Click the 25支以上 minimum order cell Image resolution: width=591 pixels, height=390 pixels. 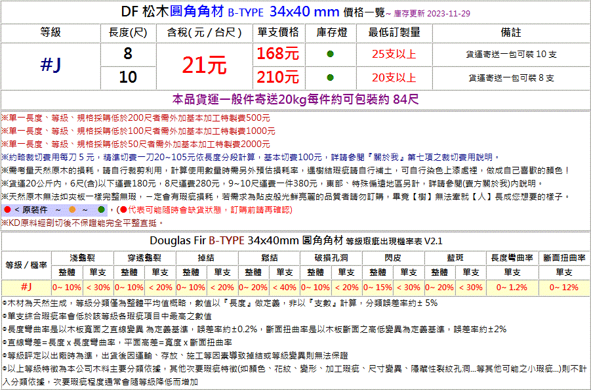pos(394,54)
